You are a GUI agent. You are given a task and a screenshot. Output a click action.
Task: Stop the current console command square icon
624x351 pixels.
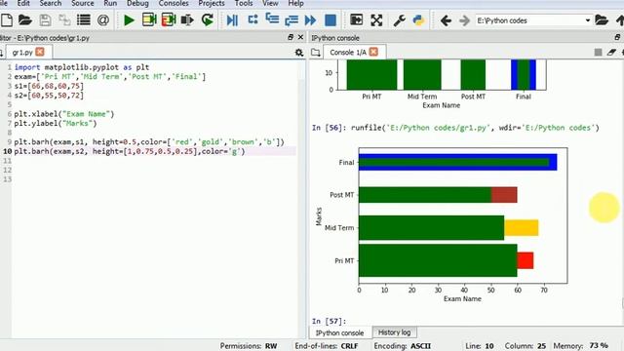[598, 52]
